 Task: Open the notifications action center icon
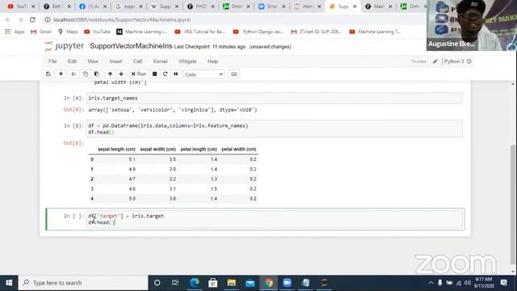pyautogui.click(x=504, y=283)
